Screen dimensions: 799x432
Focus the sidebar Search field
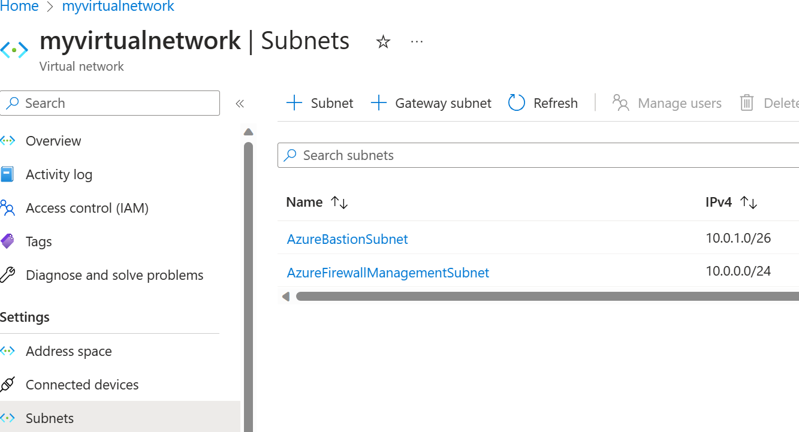110,103
